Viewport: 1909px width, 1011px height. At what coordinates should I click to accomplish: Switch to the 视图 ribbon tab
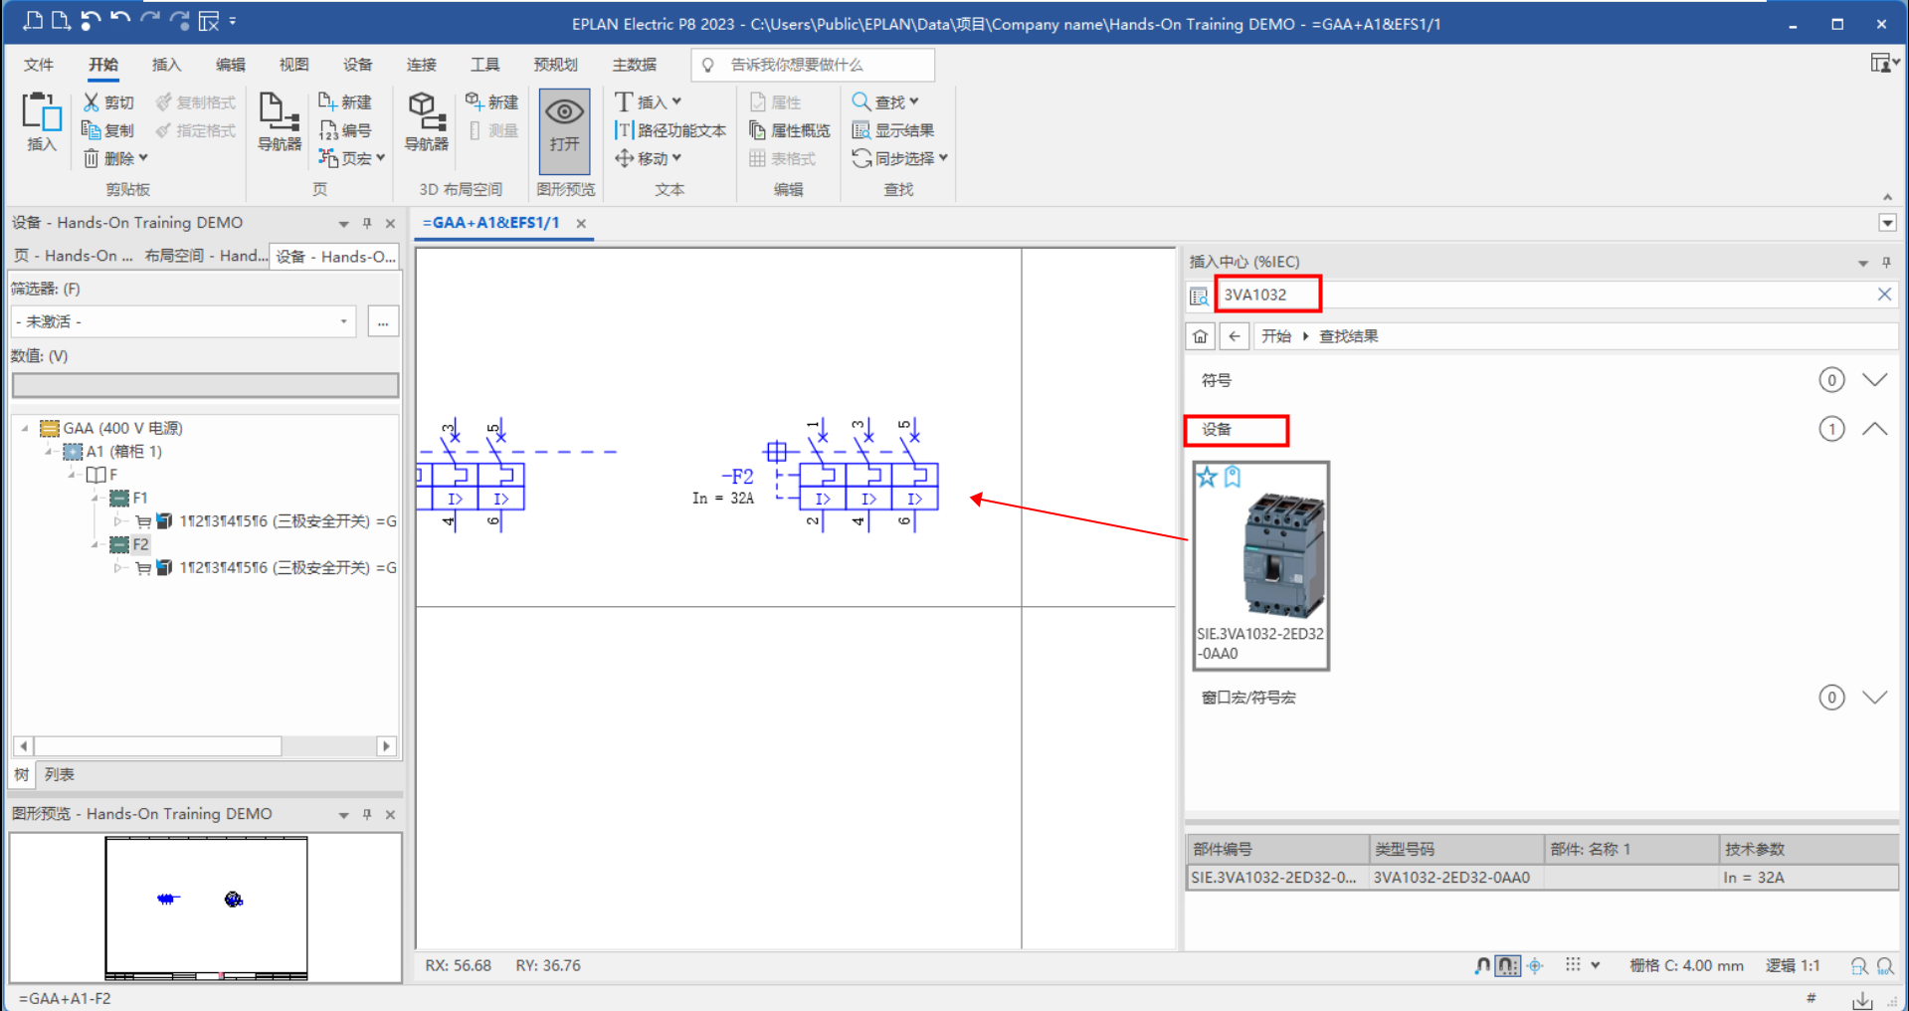[x=293, y=65]
